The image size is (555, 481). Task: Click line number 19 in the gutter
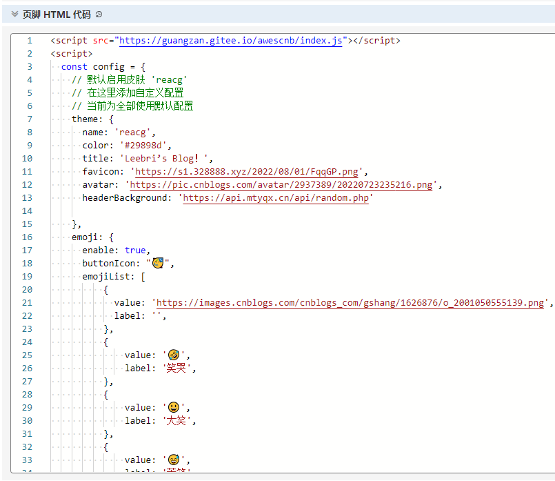click(x=28, y=277)
